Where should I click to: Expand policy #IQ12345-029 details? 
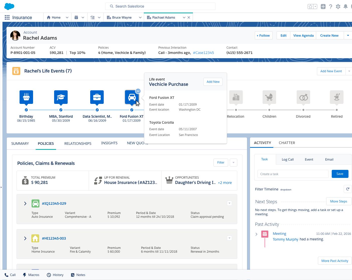[25, 203]
